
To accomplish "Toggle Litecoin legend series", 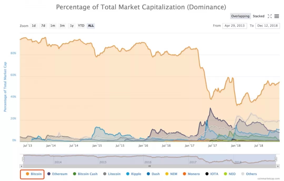I will 112,174.
